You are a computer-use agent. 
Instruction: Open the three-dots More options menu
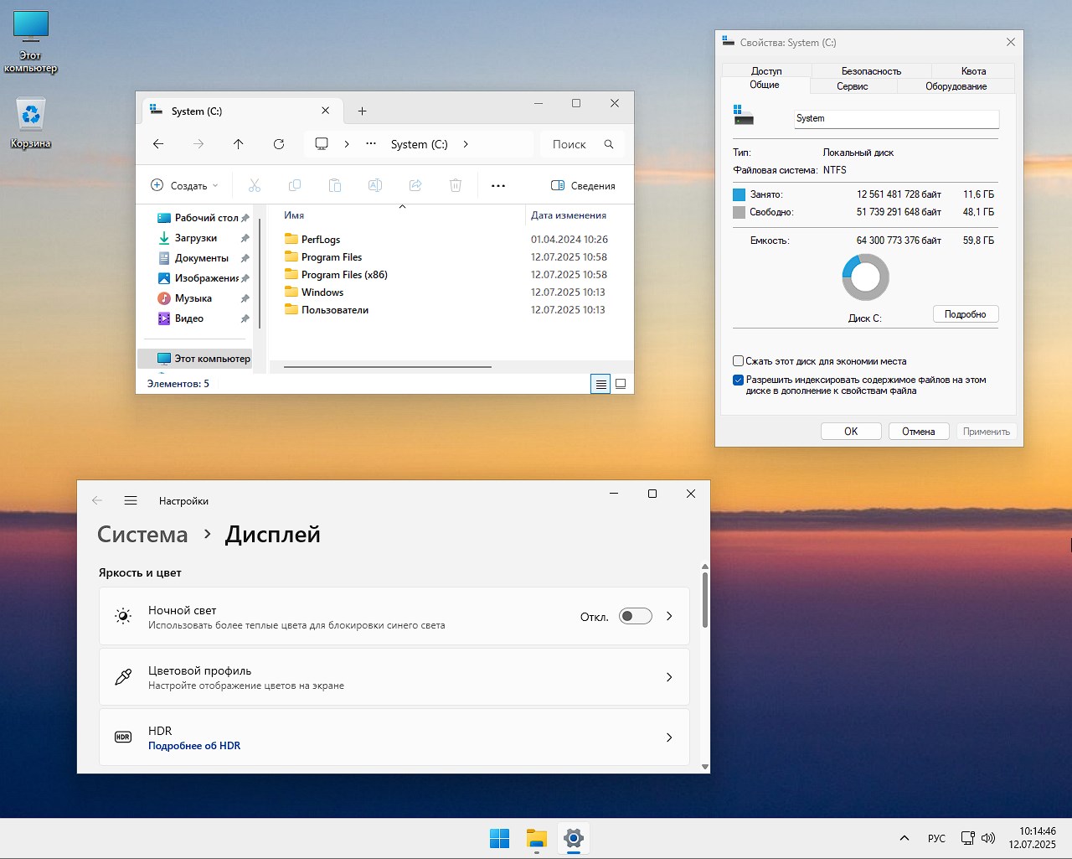pyautogui.click(x=498, y=185)
